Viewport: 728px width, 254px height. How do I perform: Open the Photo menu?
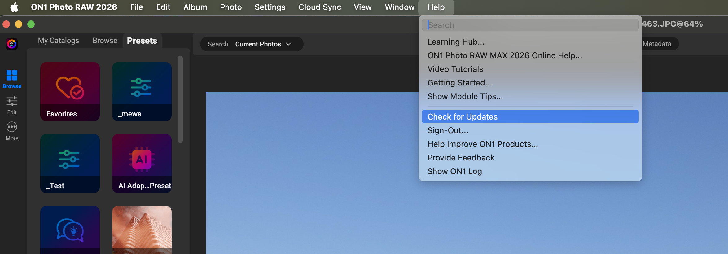click(x=231, y=7)
